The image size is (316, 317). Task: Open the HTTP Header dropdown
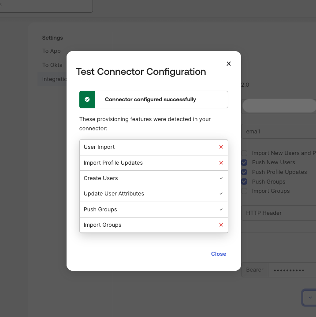279,213
